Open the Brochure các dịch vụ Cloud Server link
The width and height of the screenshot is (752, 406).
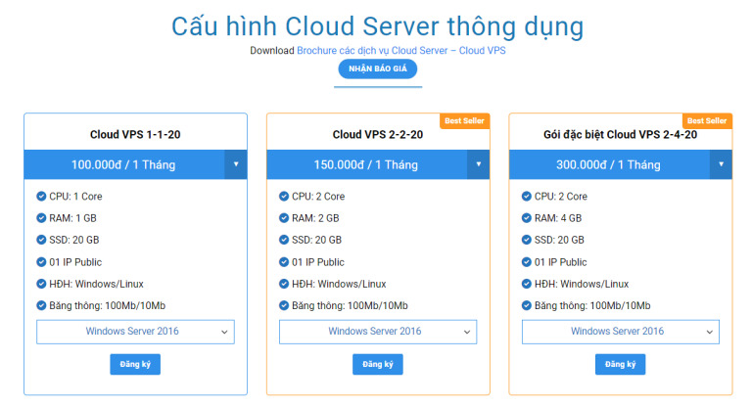tap(401, 50)
